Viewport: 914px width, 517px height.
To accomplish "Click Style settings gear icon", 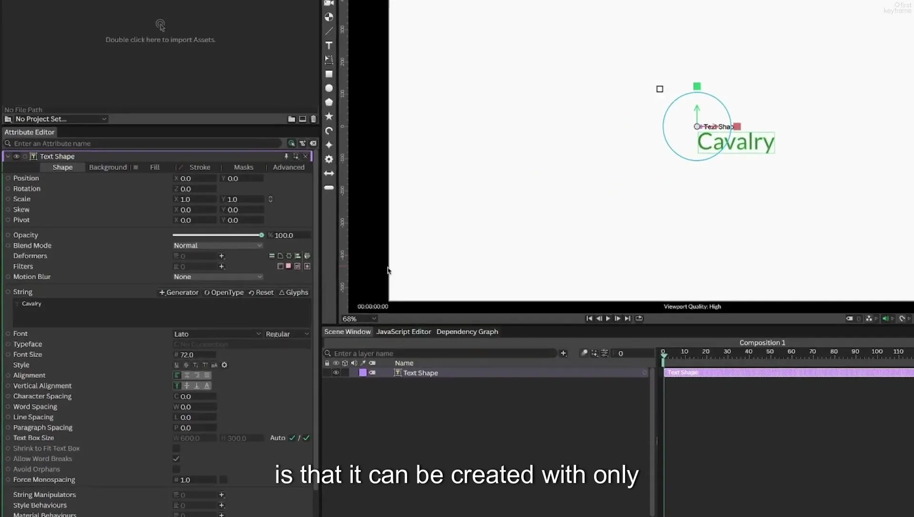I will point(225,365).
